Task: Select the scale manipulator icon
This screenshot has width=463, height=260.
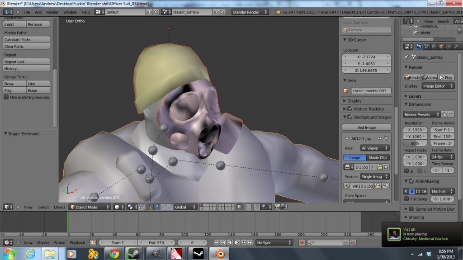Action: pos(170,207)
